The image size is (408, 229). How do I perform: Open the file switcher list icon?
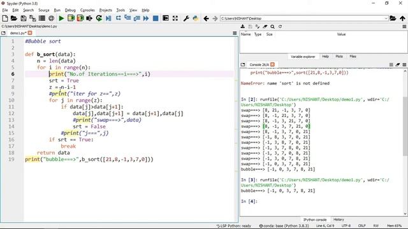(x=41, y=18)
